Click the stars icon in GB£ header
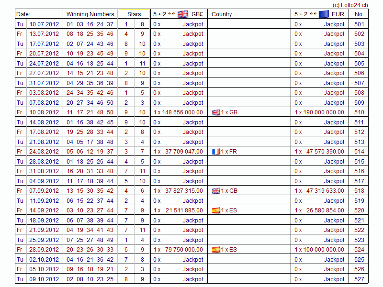This screenshot has height=287, width=383. point(171,14)
